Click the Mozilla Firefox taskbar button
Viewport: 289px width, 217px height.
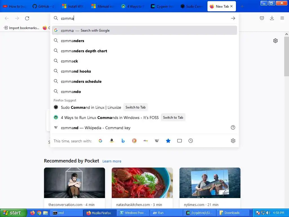click(100, 213)
